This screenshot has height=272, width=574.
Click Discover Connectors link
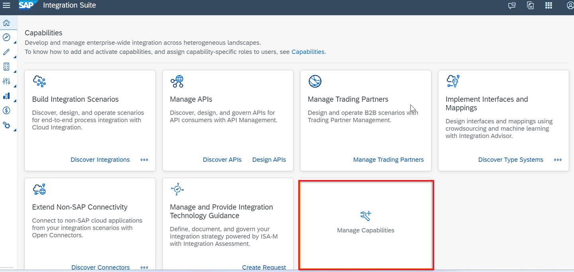pos(100,267)
